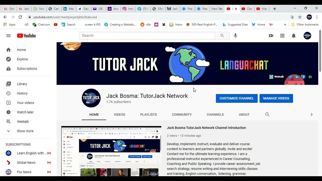Select the HOME channel tab
This screenshot has height=181, width=322.
[94, 115]
